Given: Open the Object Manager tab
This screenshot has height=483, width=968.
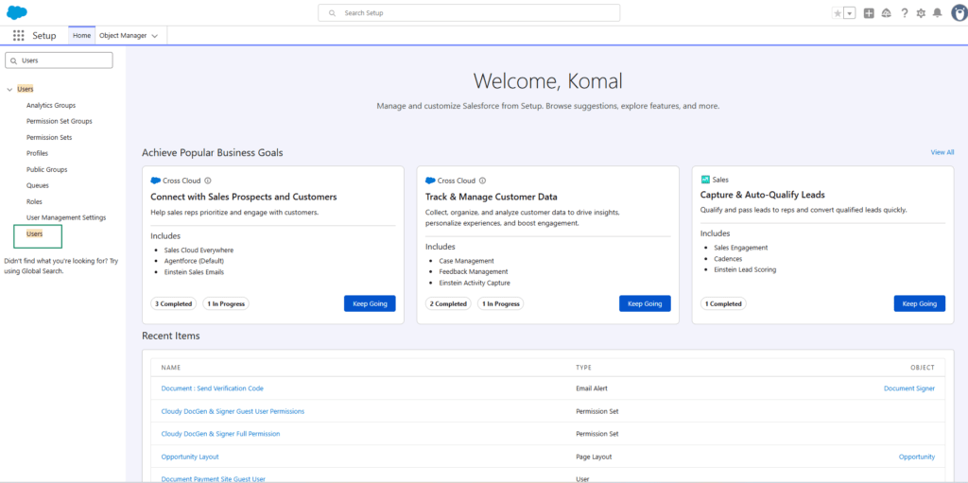Looking at the screenshot, I should [123, 36].
